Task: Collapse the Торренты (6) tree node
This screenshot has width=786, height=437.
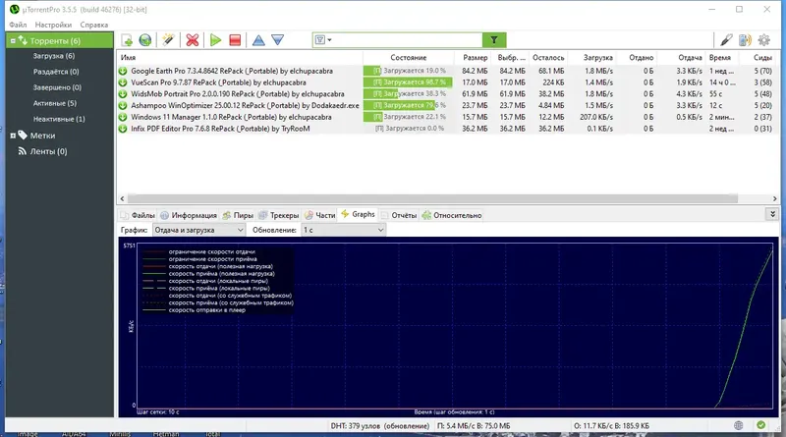Action: (x=13, y=40)
